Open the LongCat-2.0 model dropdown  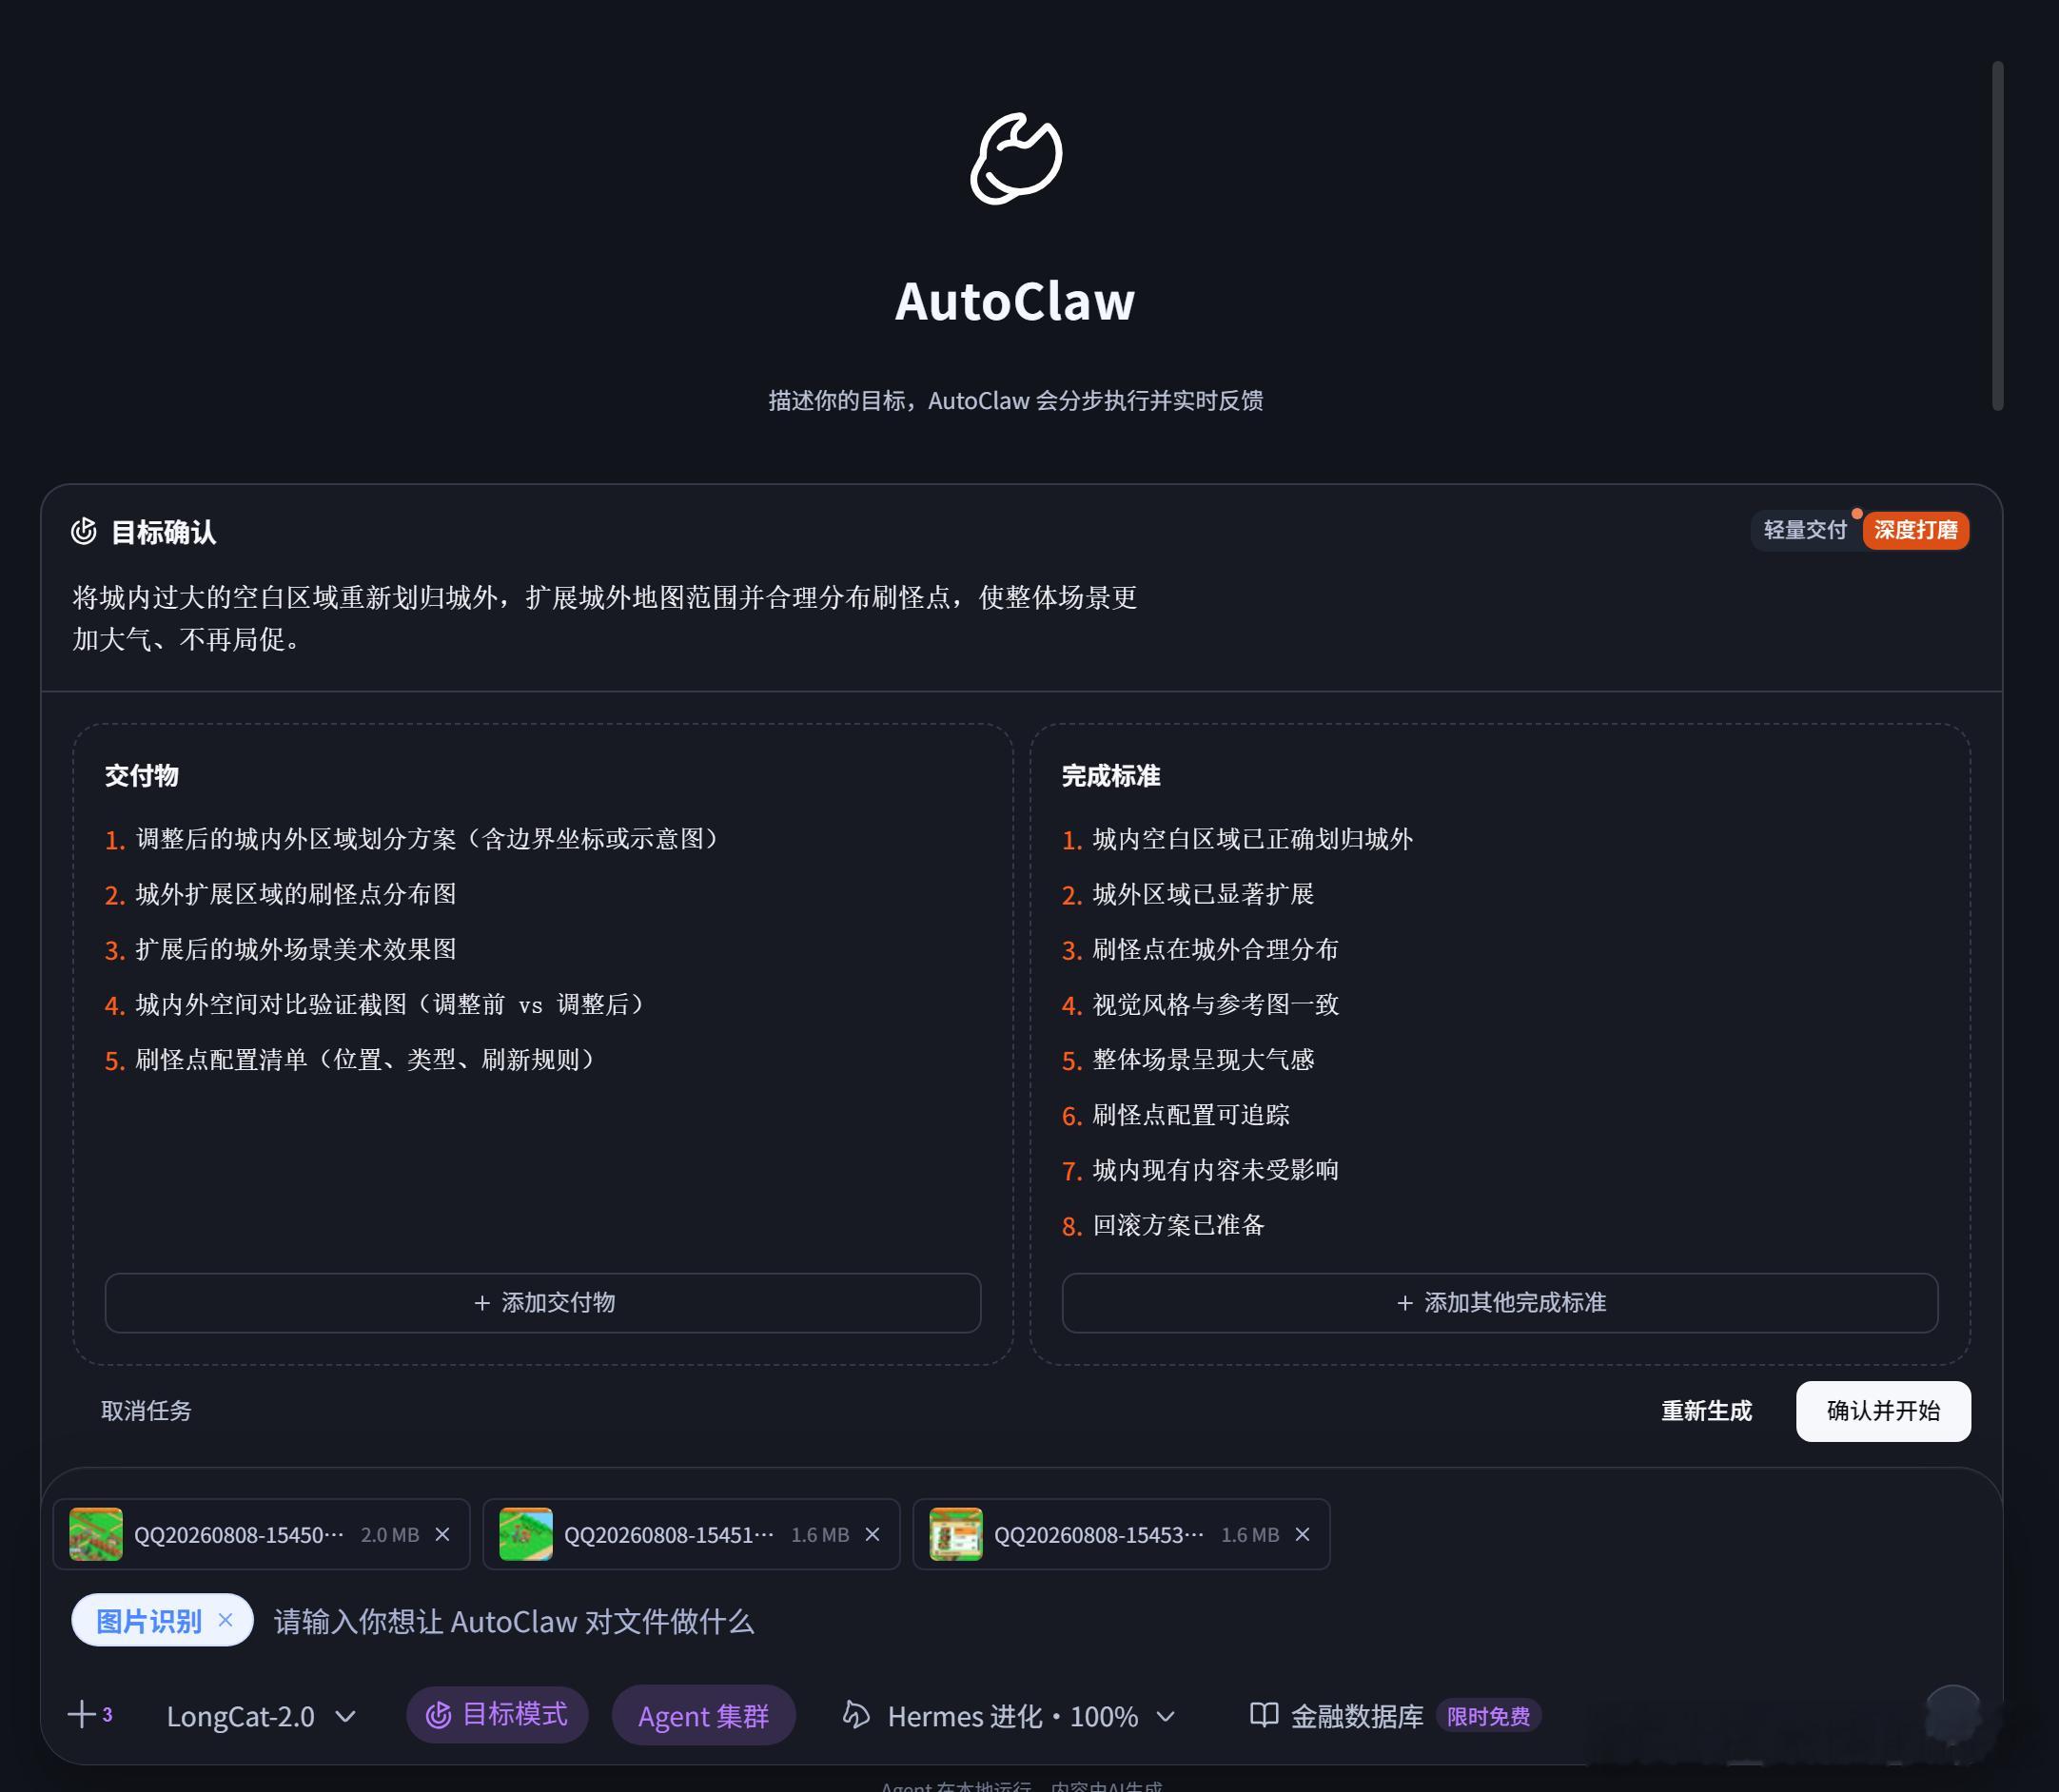(260, 1716)
